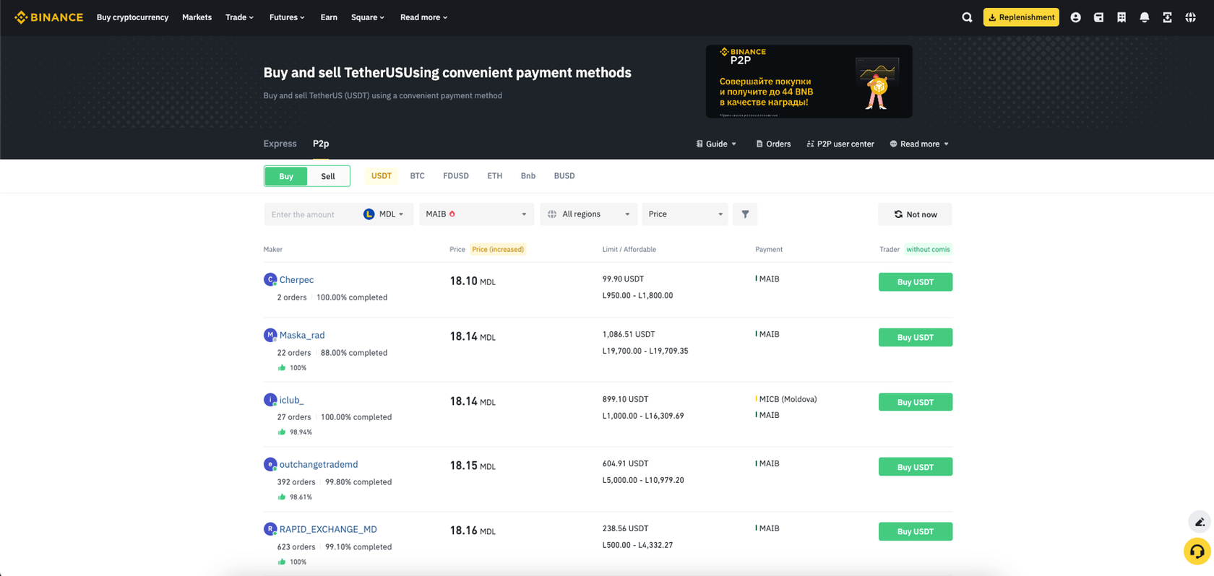This screenshot has width=1214, height=576.
Task: Open the user profile icon
Action: click(x=1075, y=17)
